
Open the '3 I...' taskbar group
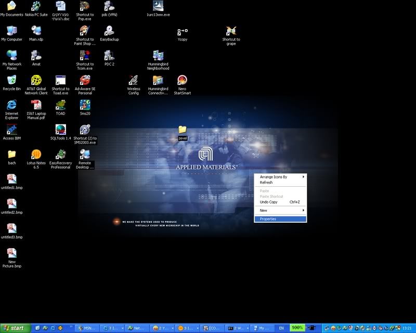187,328
